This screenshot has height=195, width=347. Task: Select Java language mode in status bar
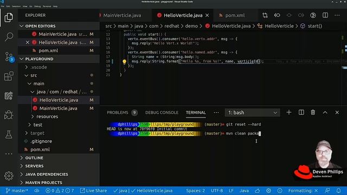coord(244,191)
